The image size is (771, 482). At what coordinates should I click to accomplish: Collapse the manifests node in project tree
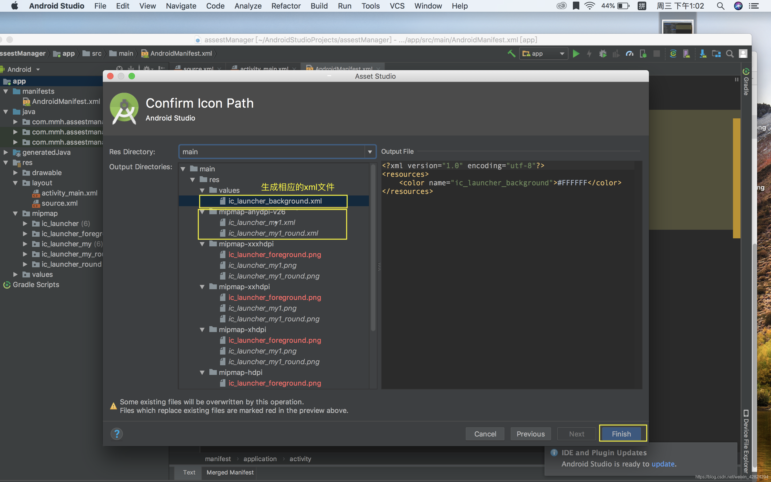coord(6,92)
